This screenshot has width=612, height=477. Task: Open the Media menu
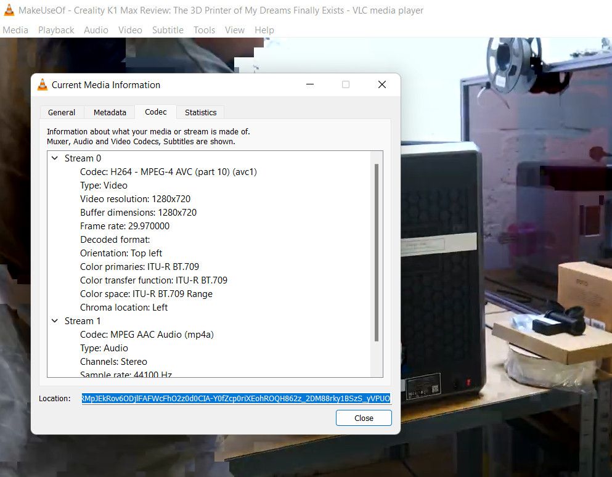pos(15,30)
